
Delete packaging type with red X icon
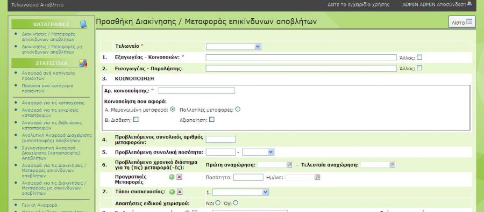point(180,192)
